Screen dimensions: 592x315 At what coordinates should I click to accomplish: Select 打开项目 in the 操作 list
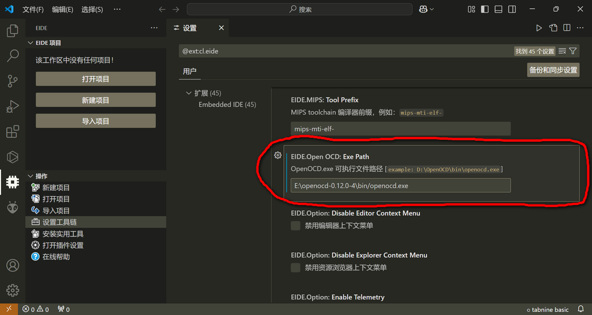(x=96, y=199)
